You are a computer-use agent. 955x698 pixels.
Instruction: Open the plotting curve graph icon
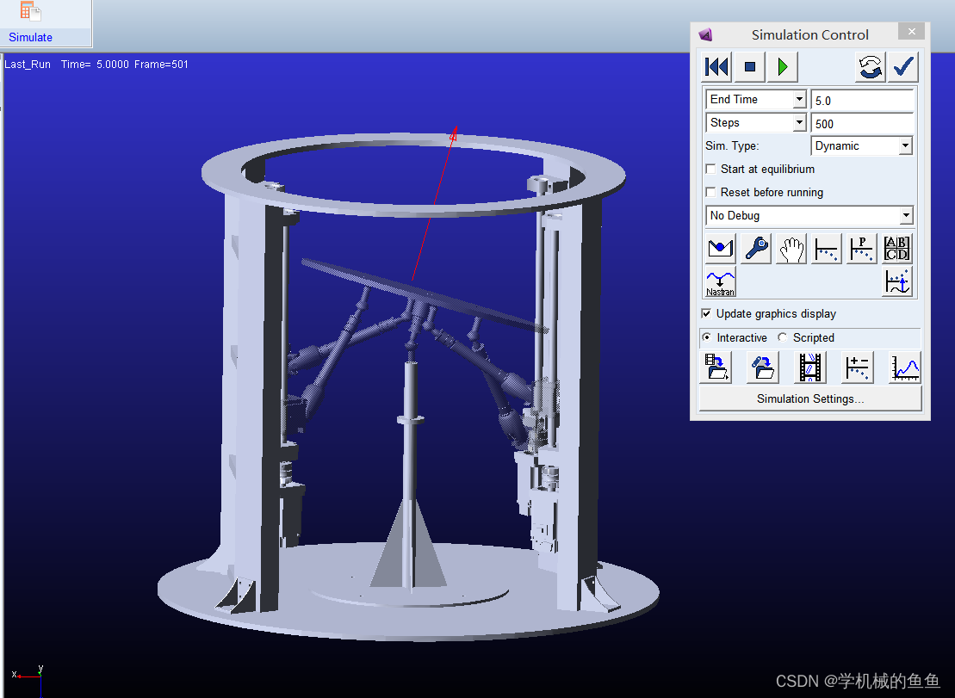coord(906,368)
